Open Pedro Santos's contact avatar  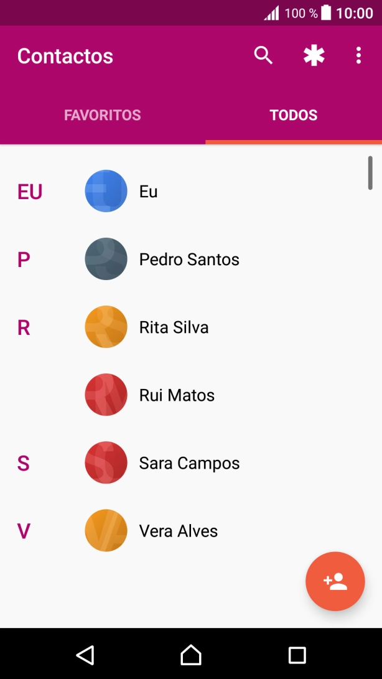click(x=106, y=259)
